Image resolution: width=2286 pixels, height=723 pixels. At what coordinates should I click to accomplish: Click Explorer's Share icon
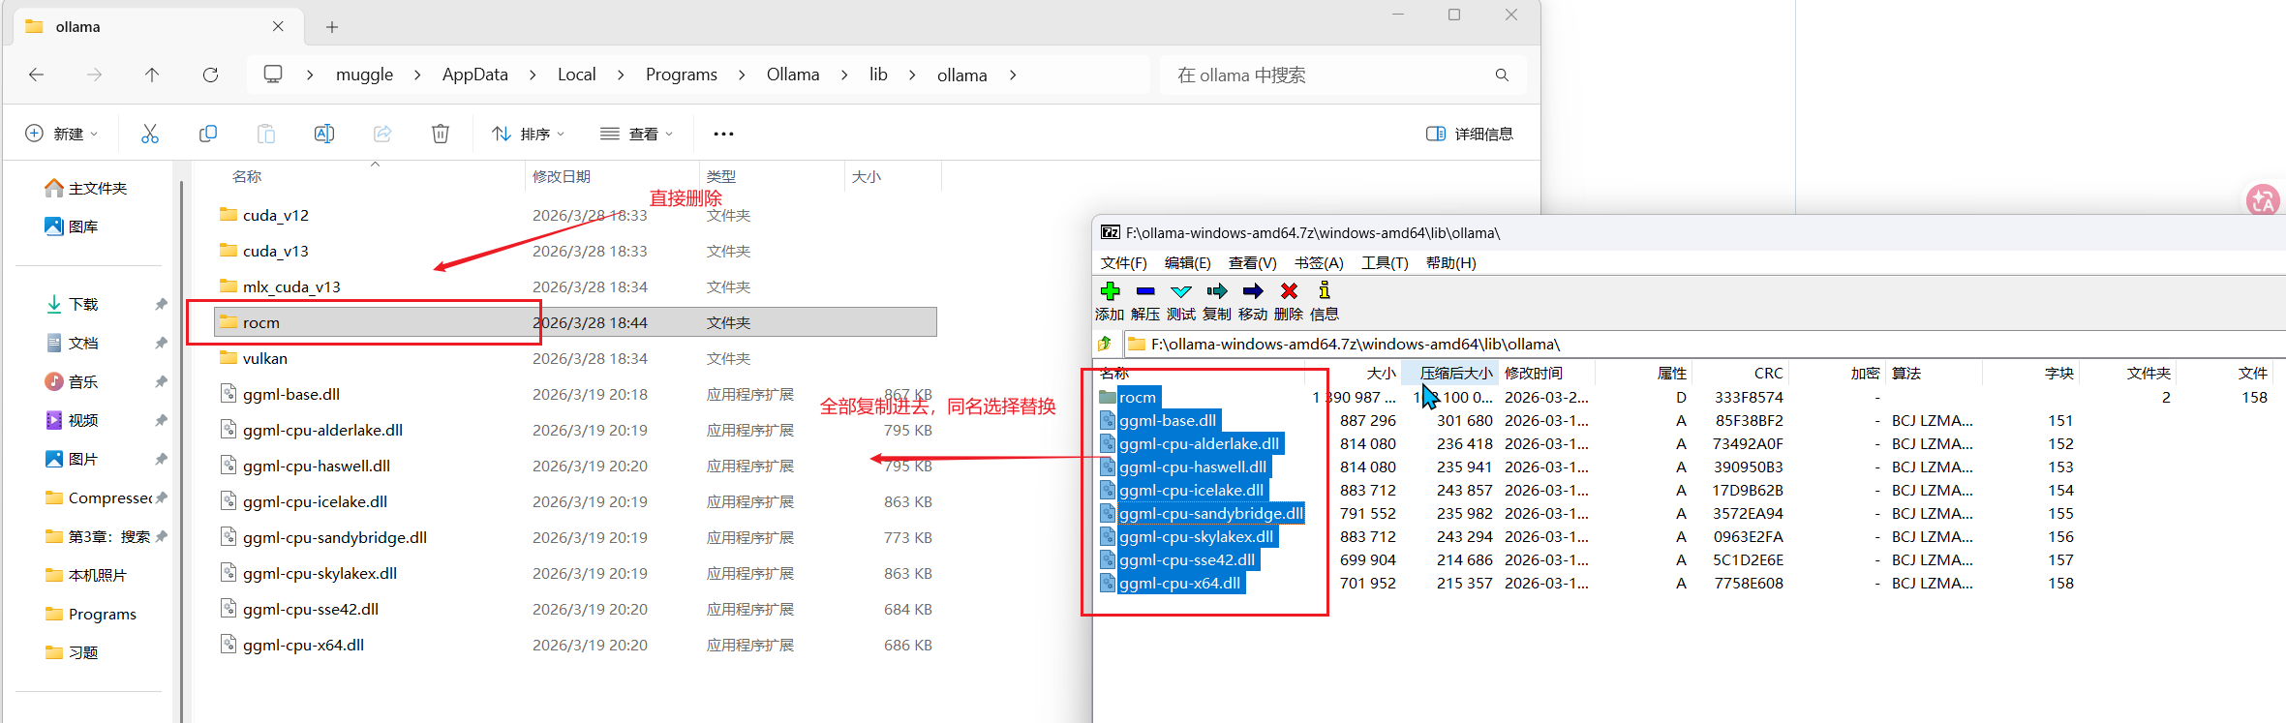click(382, 134)
